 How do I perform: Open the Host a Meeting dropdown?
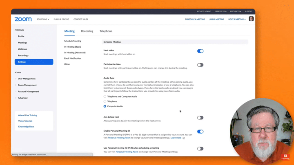(x=237, y=19)
